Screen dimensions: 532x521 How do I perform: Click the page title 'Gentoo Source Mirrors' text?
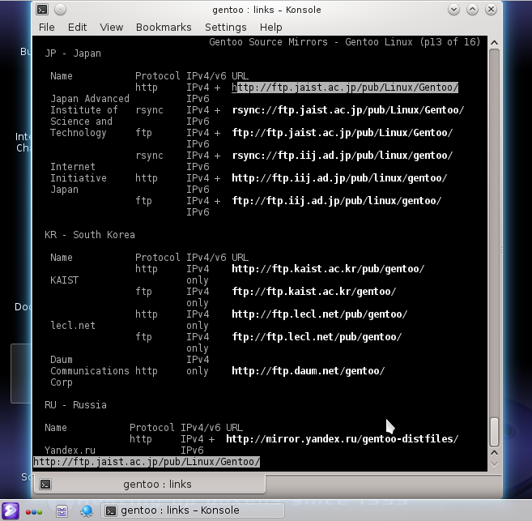point(268,42)
